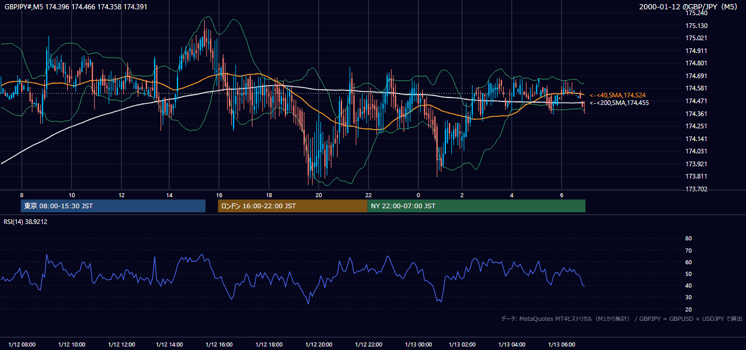The height and width of the screenshot is (350, 746).
Task: Click the MetaQuotes MT4 data source note
Action: (x=622, y=318)
